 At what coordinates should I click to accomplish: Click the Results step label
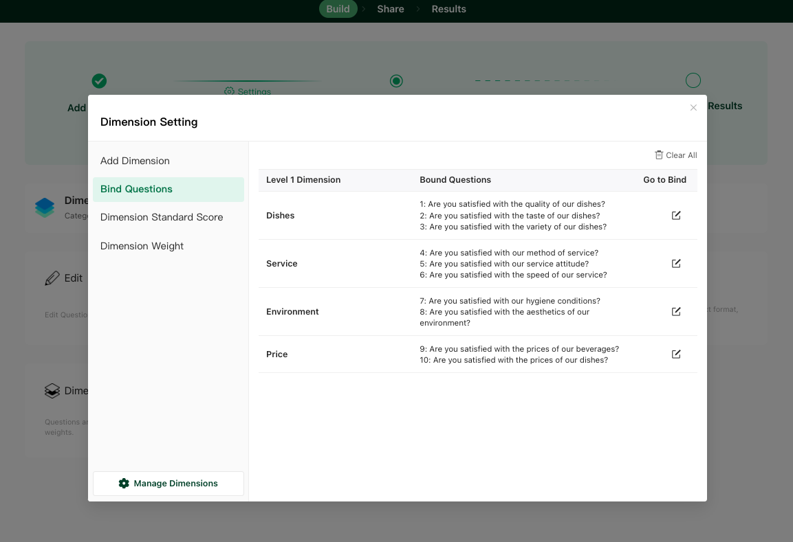coord(725,106)
